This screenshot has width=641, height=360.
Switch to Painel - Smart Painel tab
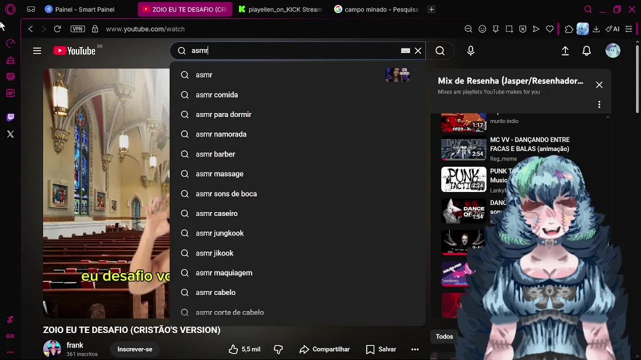(x=86, y=9)
